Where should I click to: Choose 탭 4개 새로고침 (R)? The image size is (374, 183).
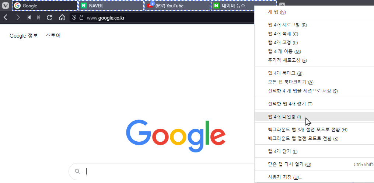coord(314,25)
